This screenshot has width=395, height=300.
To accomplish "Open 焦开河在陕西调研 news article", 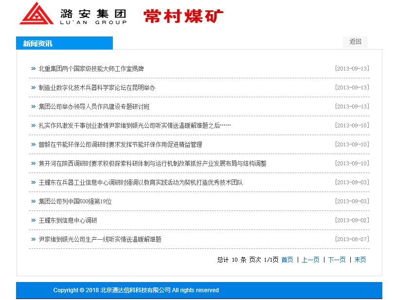I will [x=152, y=163].
